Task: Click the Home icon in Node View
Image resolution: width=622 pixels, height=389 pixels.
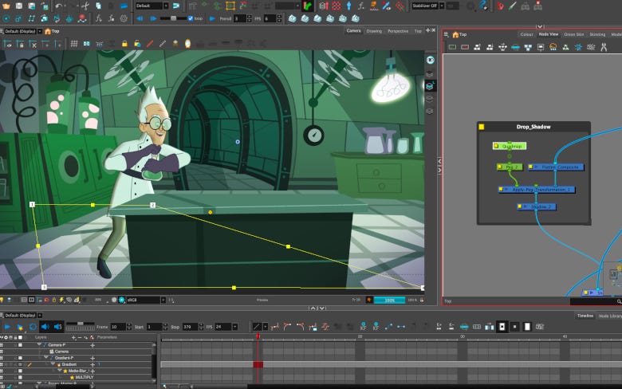Action: 455,34
